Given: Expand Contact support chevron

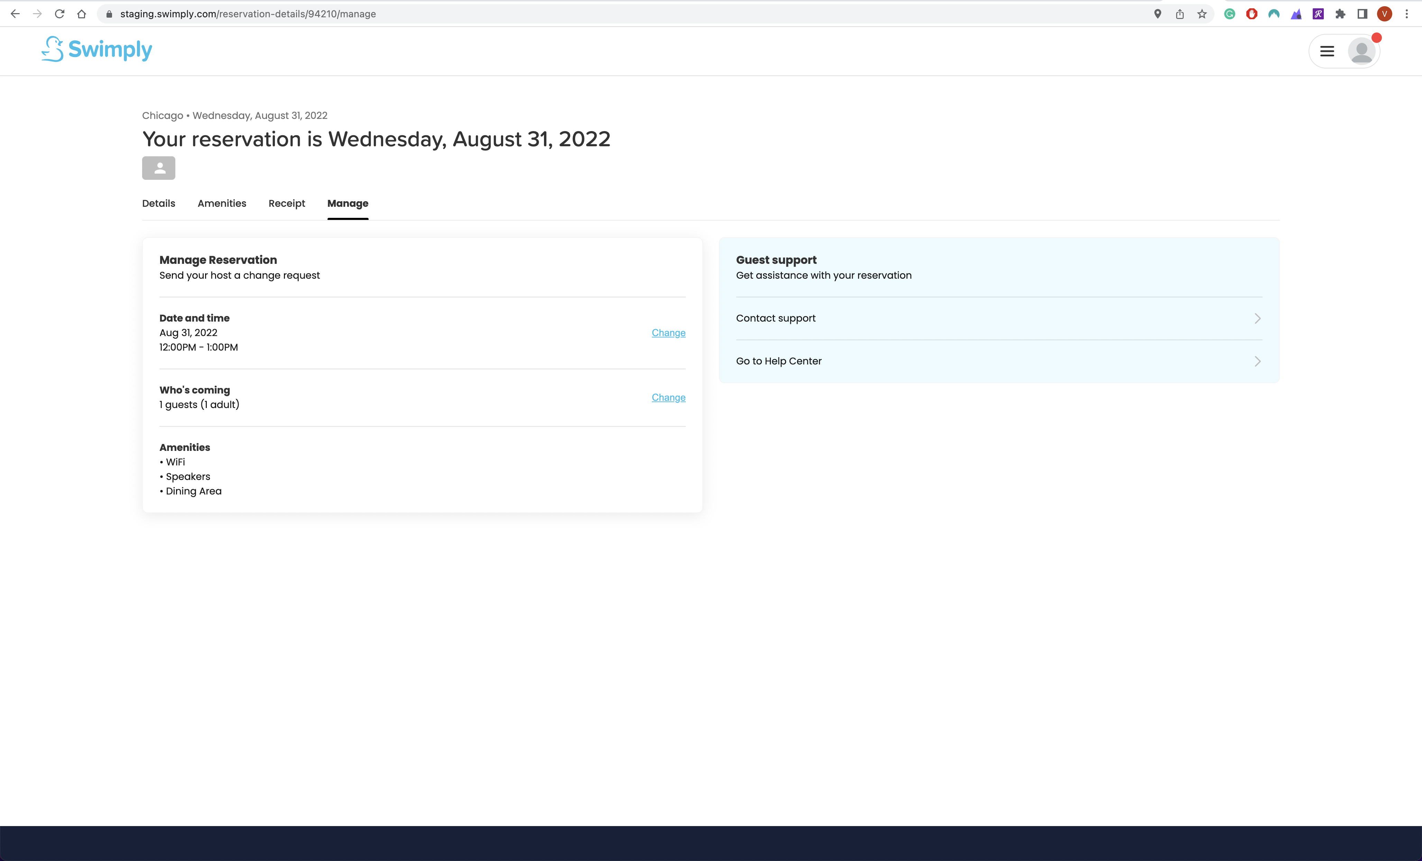Looking at the screenshot, I should coord(1257,318).
